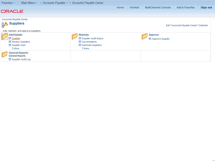Viewport: 215px width, 161px height.
Task: Open Inactivate Suppliers link
Action: (92, 45)
